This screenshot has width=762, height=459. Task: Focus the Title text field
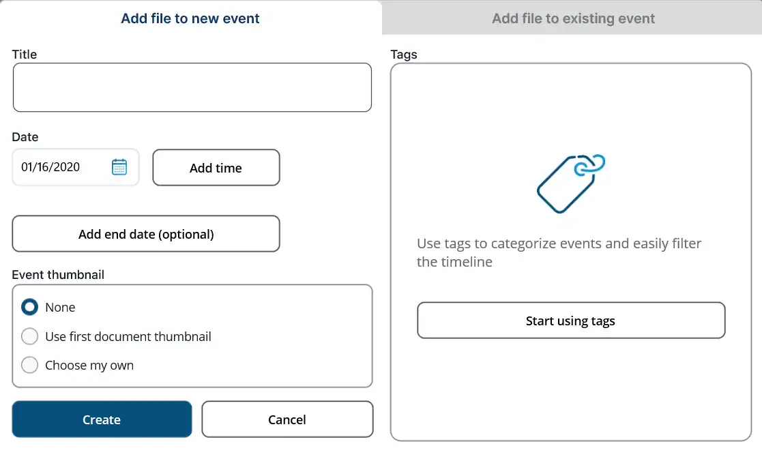[x=192, y=87]
